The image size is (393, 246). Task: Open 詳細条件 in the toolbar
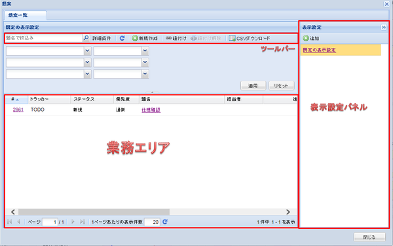pyautogui.click(x=102, y=38)
